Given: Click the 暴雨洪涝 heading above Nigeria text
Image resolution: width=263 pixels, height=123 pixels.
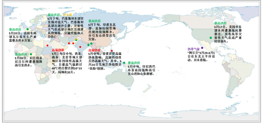Looking at the screenshot, I should click(21, 54).
